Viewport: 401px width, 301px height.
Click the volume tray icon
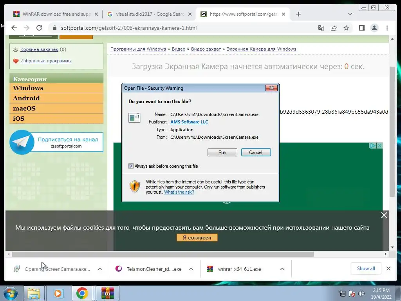pyautogui.click(x=361, y=294)
